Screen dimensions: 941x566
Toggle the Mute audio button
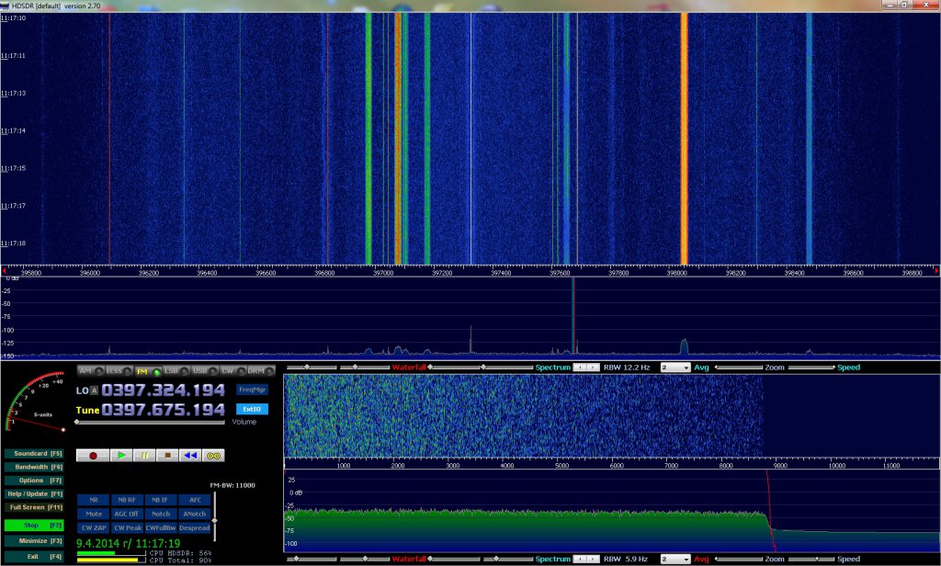pos(95,514)
